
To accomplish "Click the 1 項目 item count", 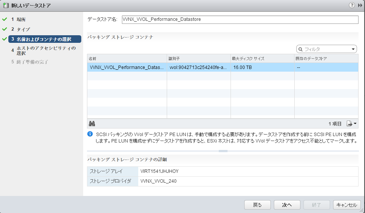I will click(335, 124).
